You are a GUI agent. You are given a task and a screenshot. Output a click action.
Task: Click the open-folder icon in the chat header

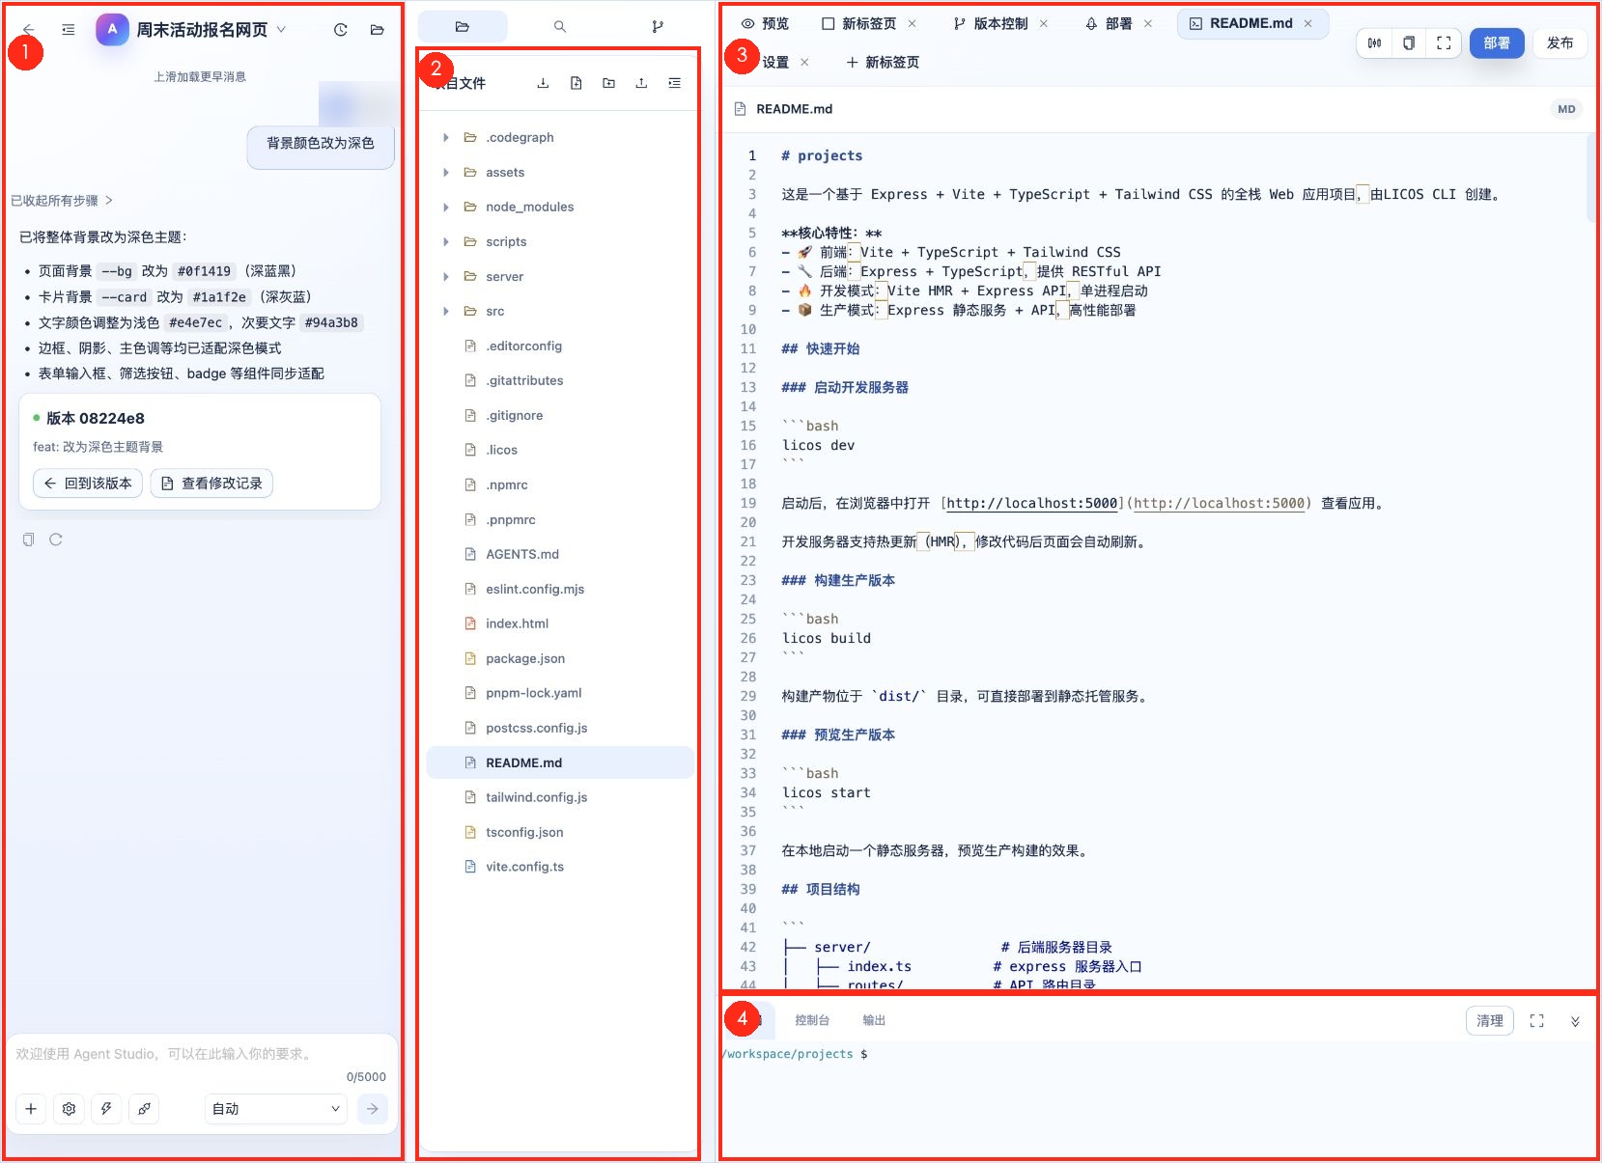(x=378, y=30)
